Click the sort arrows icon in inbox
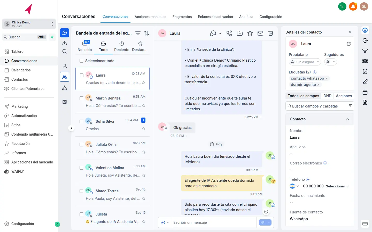372x232 pixels. click(x=146, y=33)
